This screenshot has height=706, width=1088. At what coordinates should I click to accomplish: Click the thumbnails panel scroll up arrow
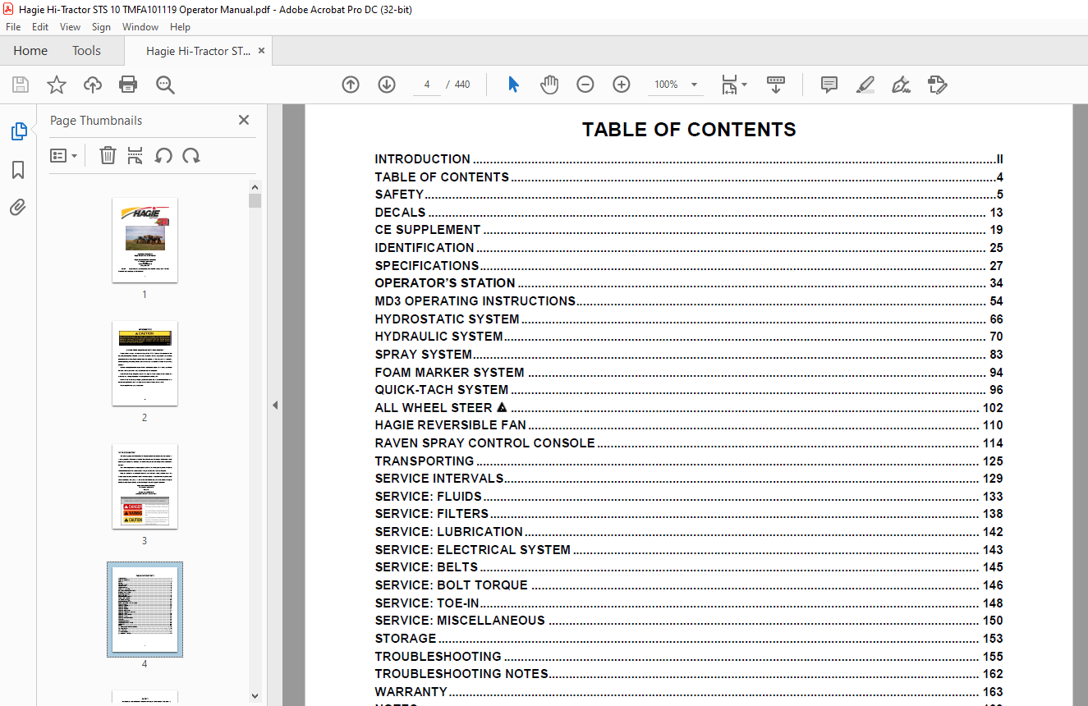pos(255,187)
